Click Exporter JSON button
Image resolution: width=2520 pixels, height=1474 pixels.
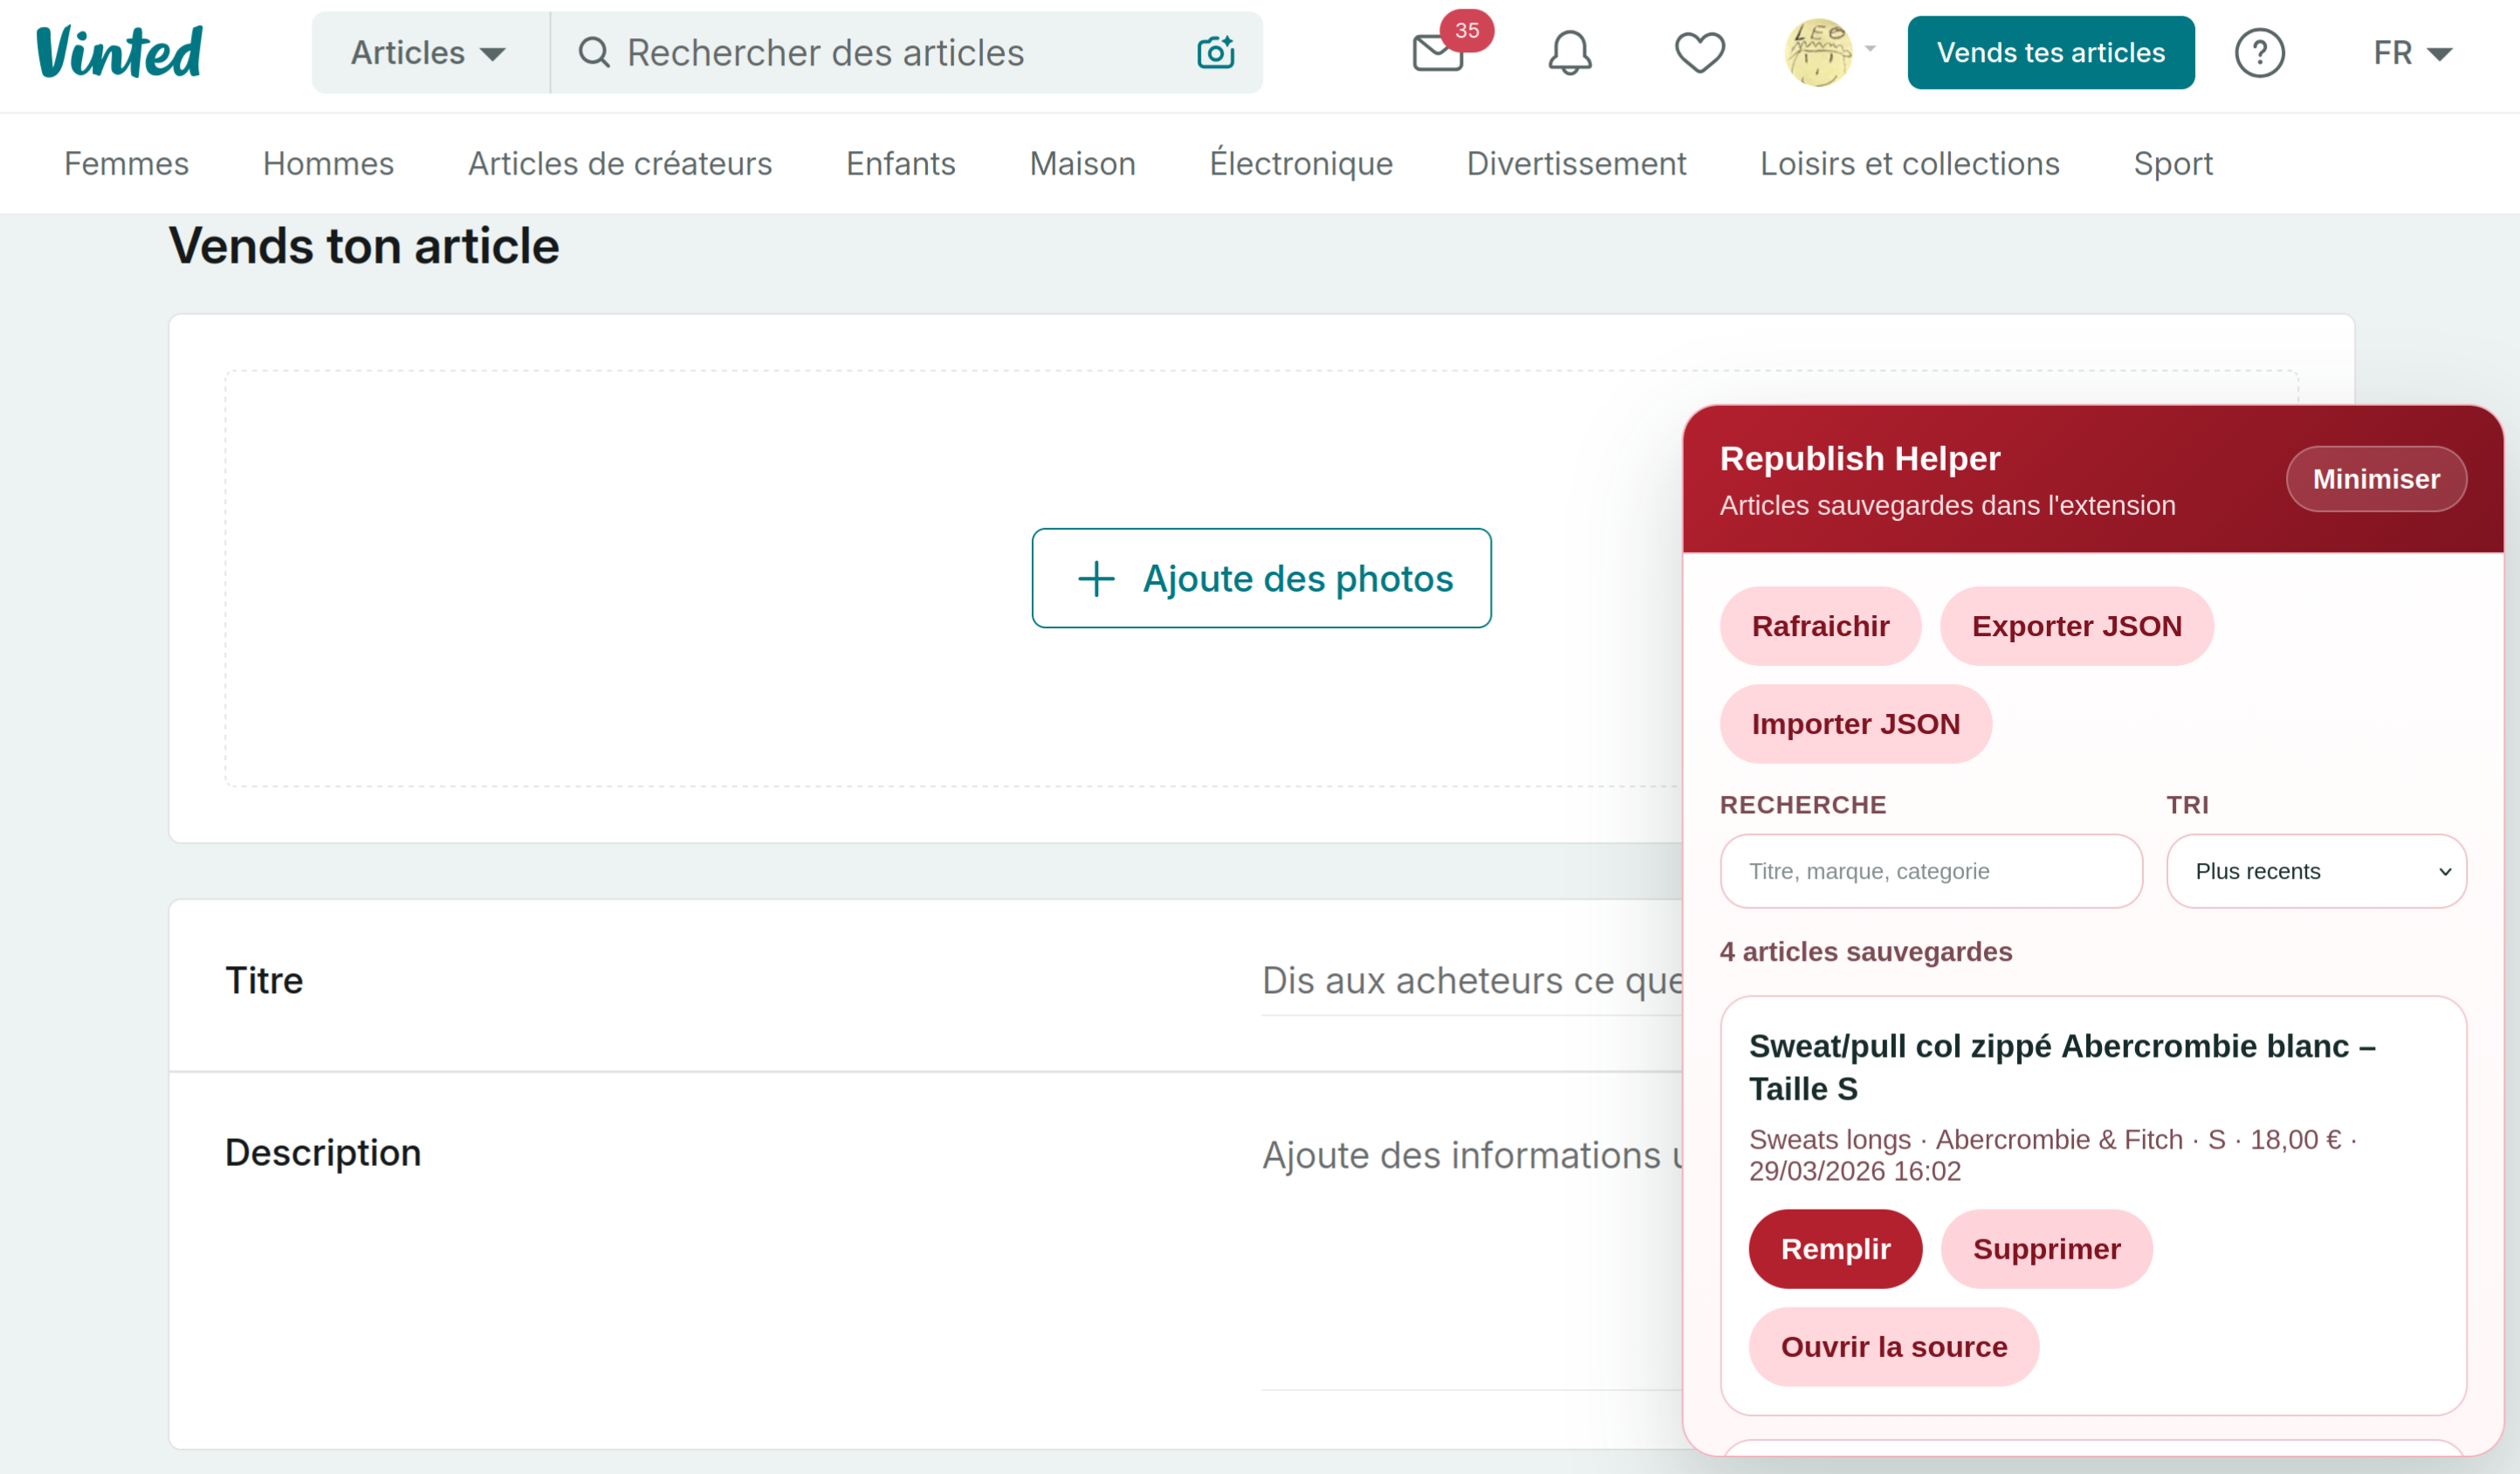pos(2076,626)
